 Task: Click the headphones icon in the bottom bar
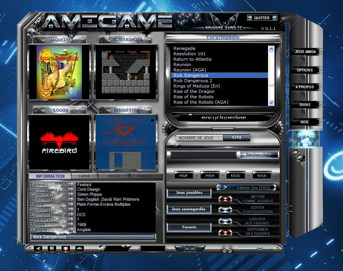[x=227, y=249]
